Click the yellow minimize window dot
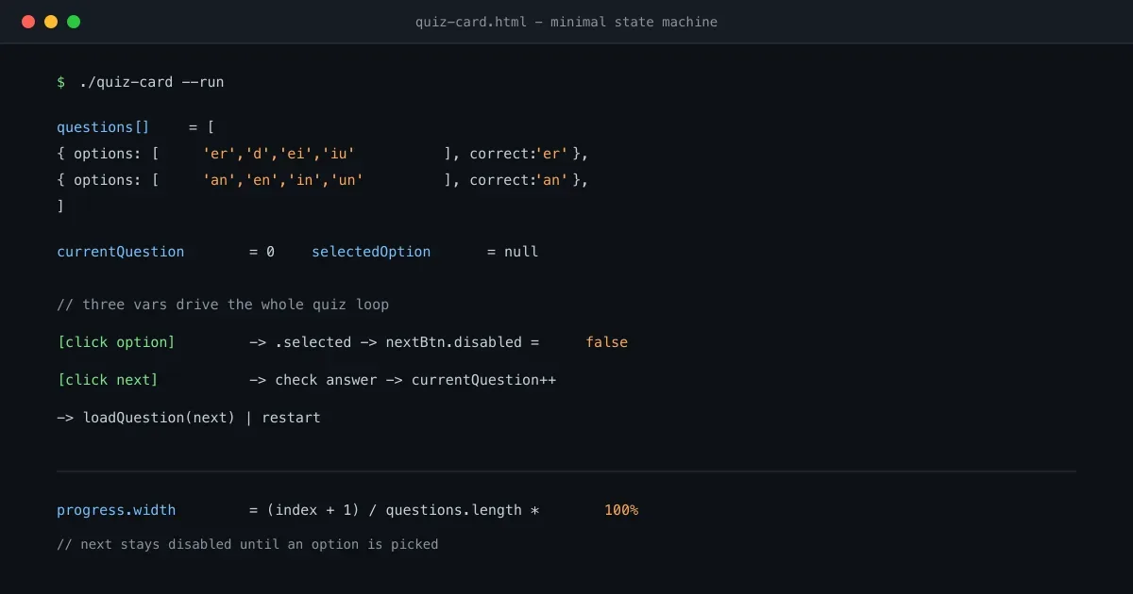This screenshot has height=594, width=1133. (51, 22)
